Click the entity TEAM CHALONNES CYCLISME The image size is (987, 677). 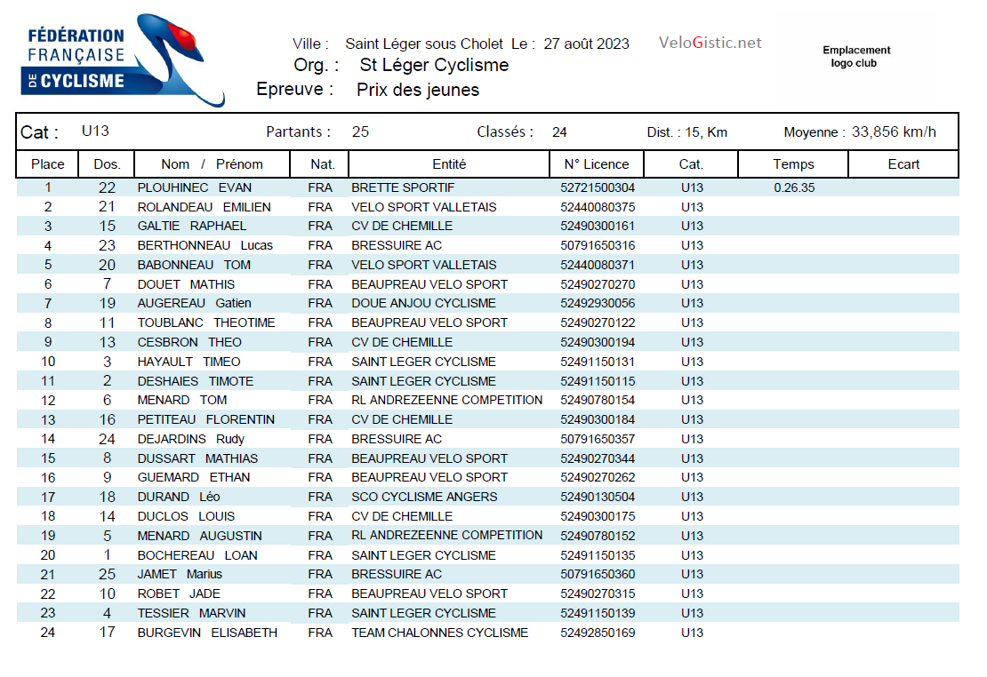[x=440, y=633]
